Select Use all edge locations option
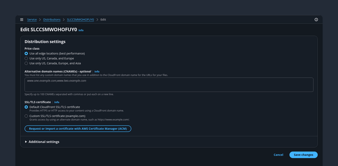 [26, 54]
